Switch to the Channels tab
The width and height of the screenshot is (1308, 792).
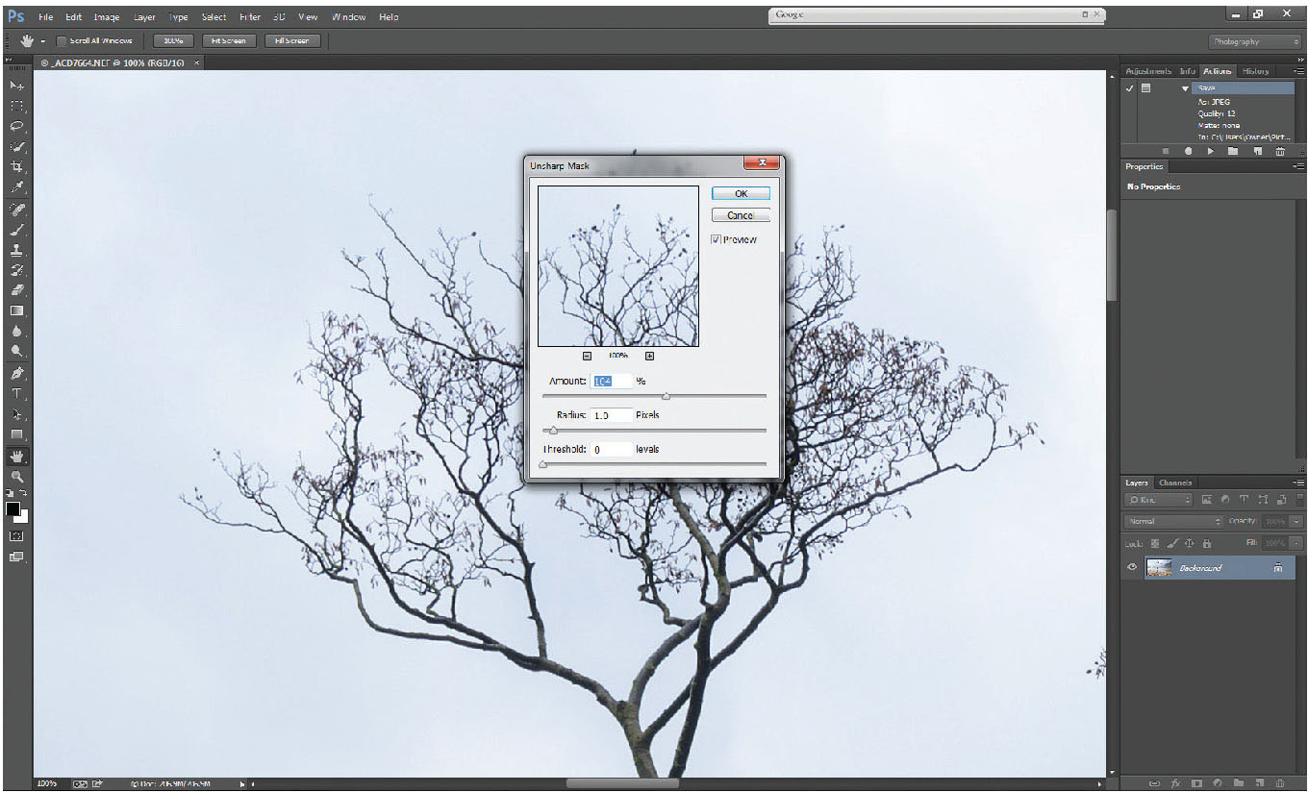[x=1175, y=483]
